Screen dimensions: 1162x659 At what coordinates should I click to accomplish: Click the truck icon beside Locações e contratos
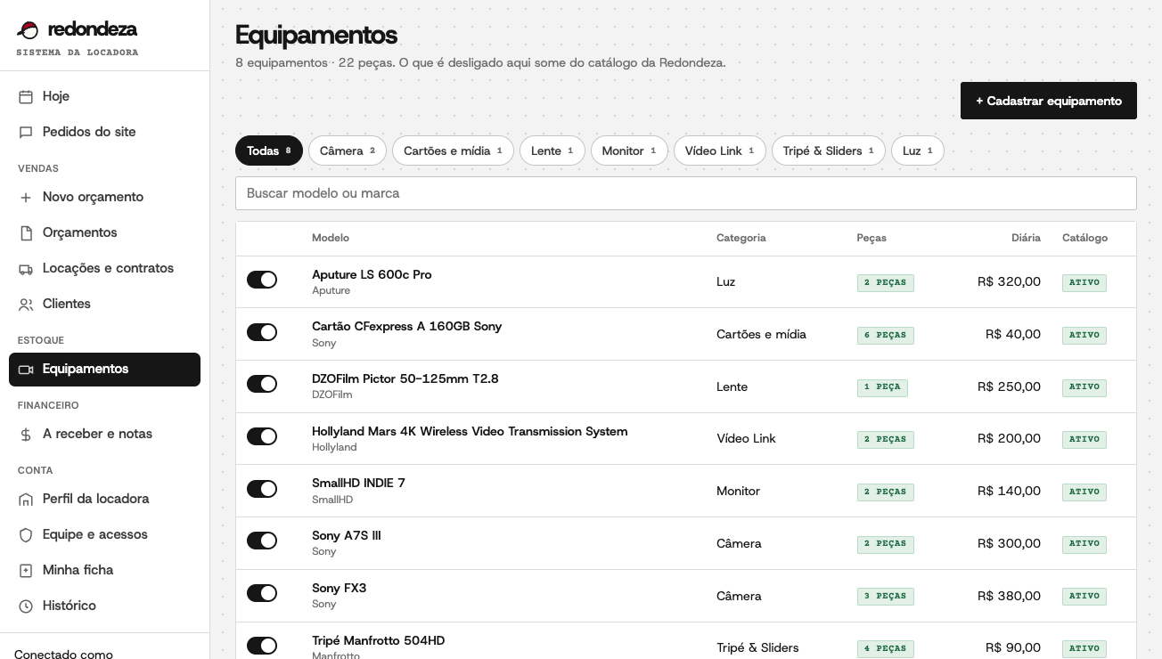(x=26, y=268)
